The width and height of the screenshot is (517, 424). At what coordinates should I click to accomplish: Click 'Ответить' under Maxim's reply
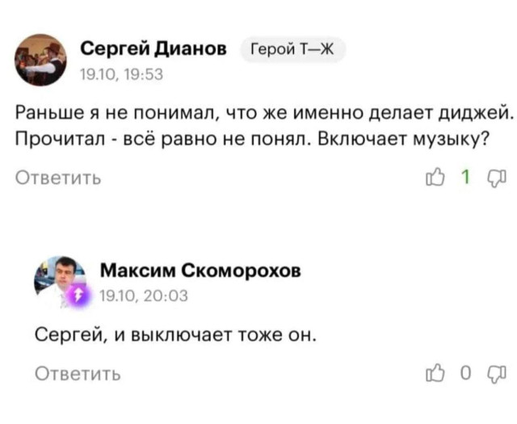click(78, 372)
